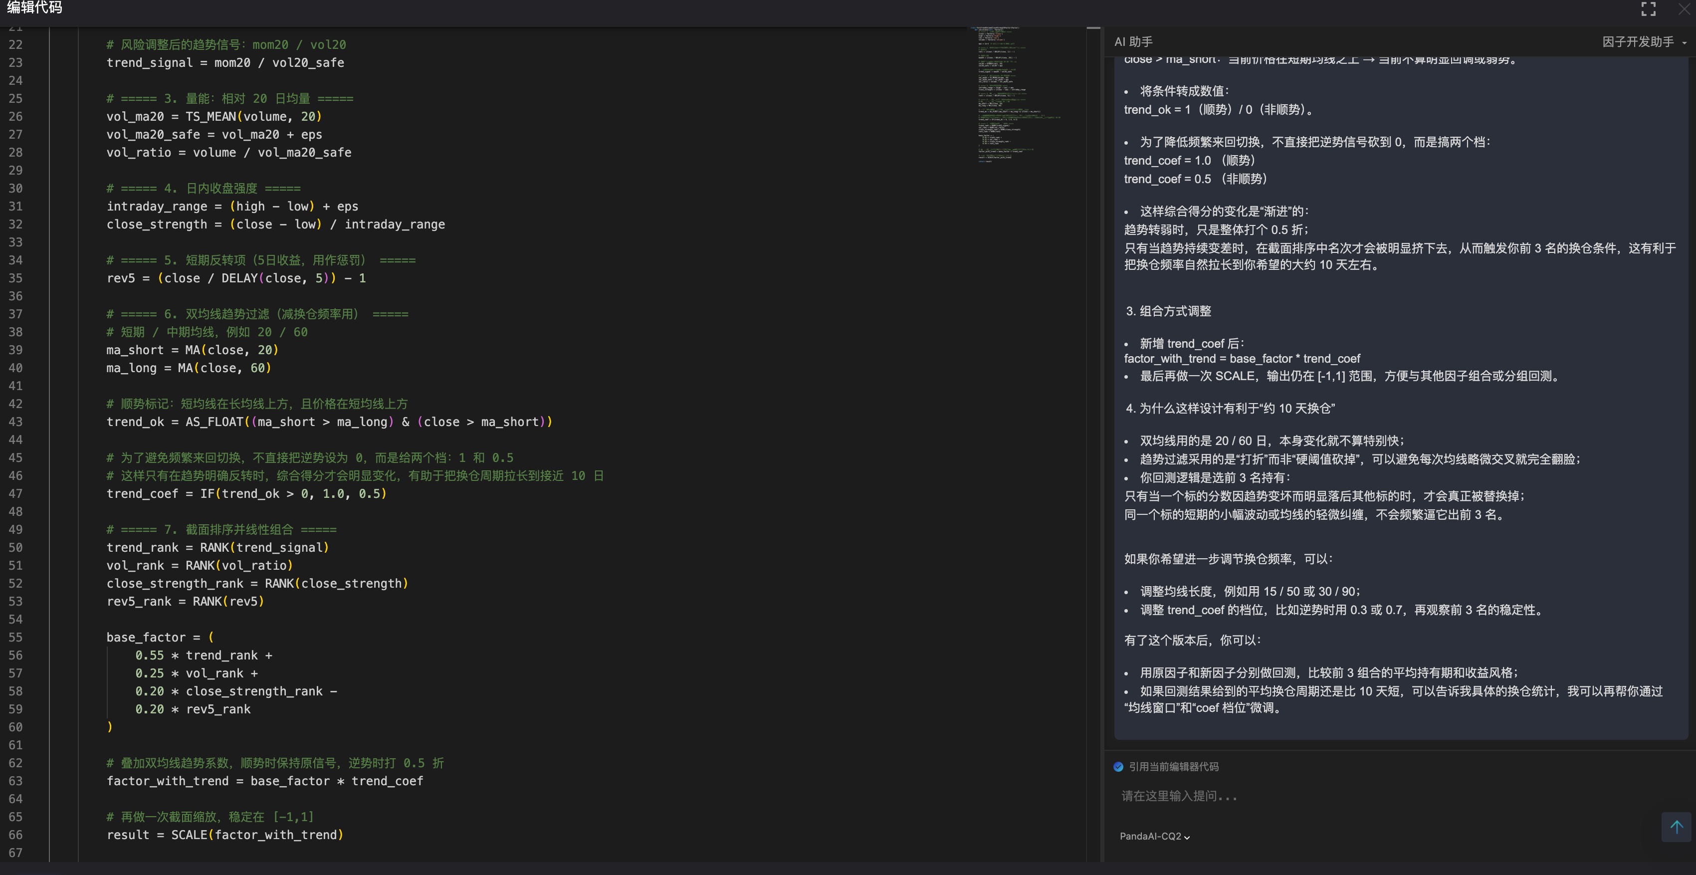The width and height of the screenshot is (1696, 875).
Task: Click the editor vertical scrollbar thumb
Action: point(1093,27)
